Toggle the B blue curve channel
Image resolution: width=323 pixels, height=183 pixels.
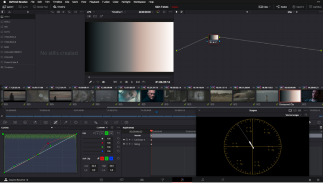click(111, 133)
